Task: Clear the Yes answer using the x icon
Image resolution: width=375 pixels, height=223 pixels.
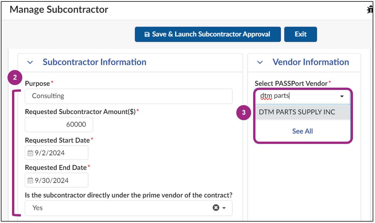Action: 216,208
